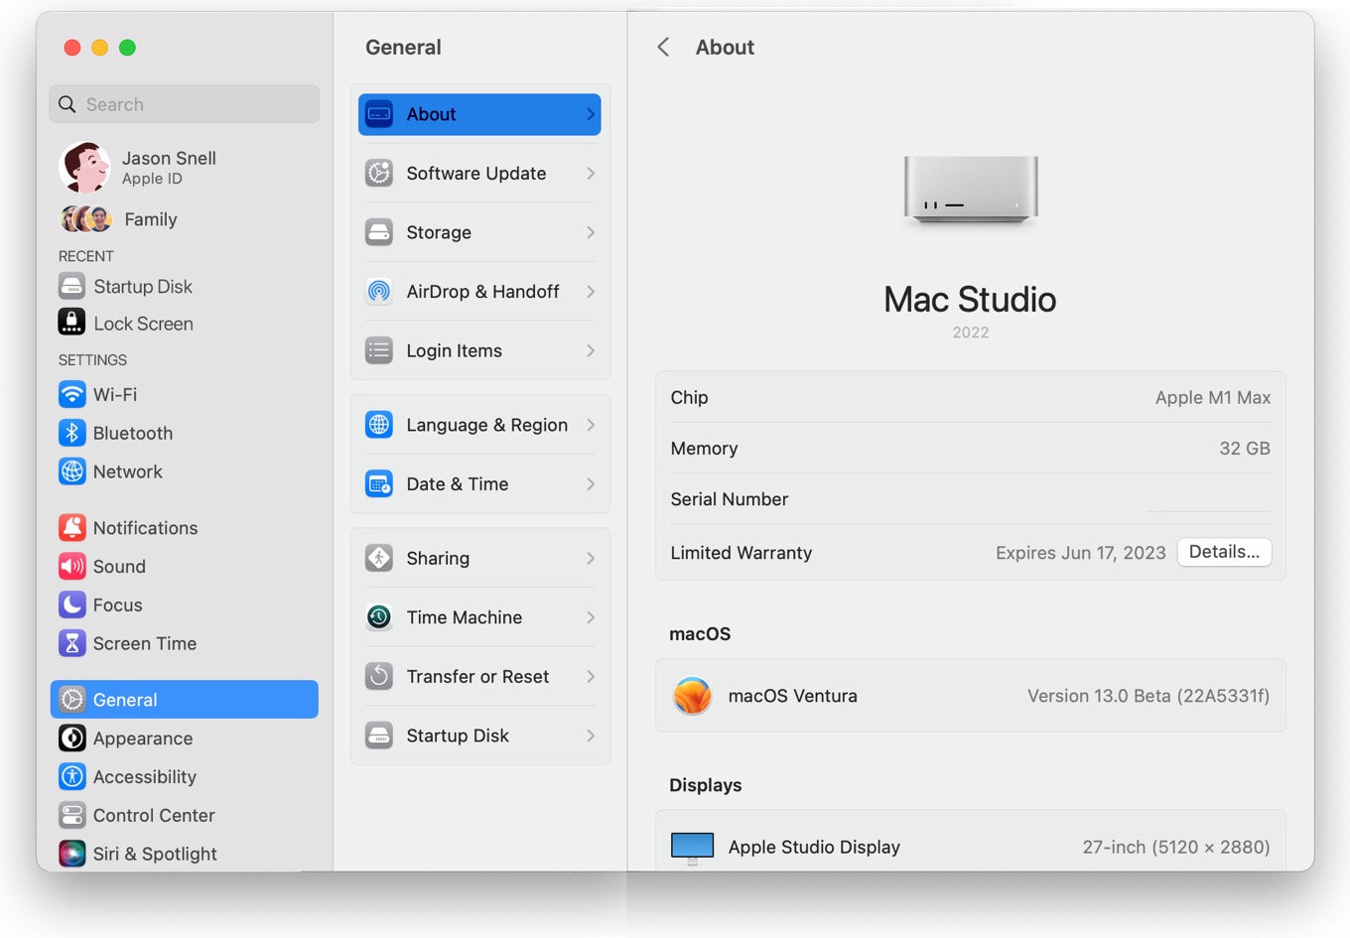The height and width of the screenshot is (938, 1350).
Task: Go back using the About back arrow
Action: click(662, 47)
